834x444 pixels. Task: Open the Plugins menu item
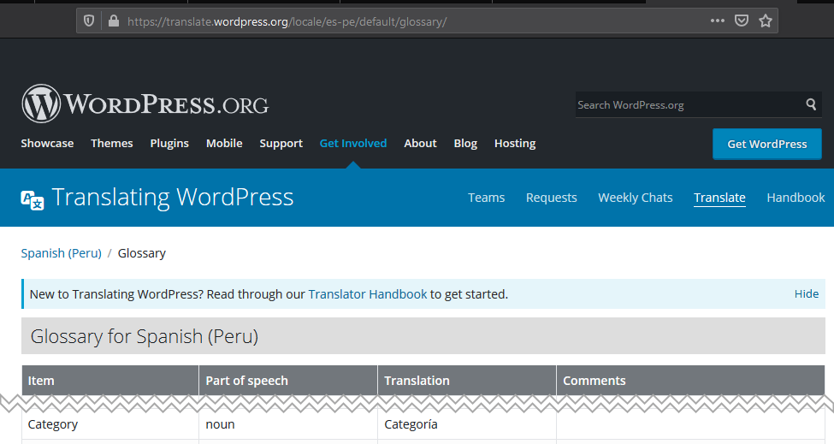pos(169,144)
